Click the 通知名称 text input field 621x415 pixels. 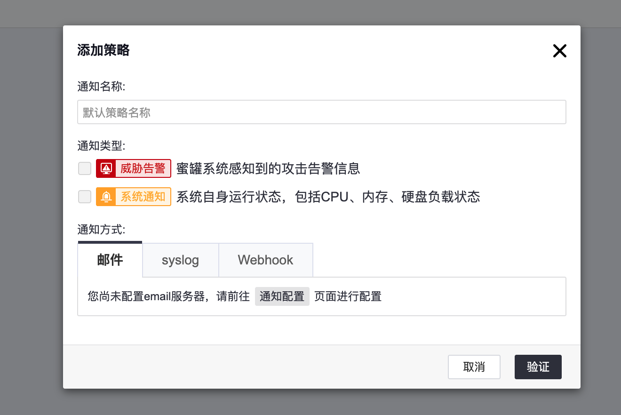[321, 112]
